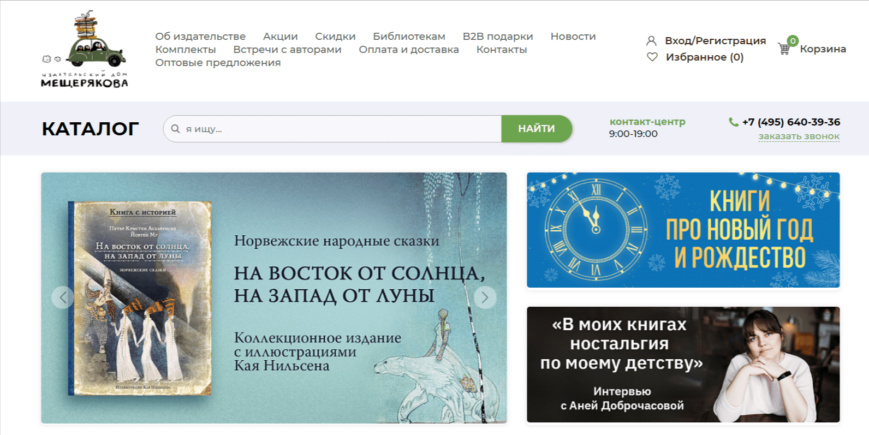
Task: Click the cart item count badge
Action: pyautogui.click(x=793, y=40)
